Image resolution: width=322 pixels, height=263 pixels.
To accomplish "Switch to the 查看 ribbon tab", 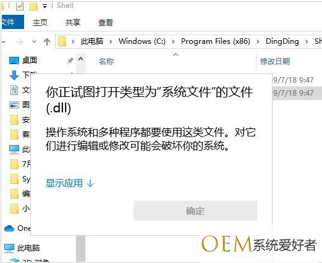I will [106, 22].
